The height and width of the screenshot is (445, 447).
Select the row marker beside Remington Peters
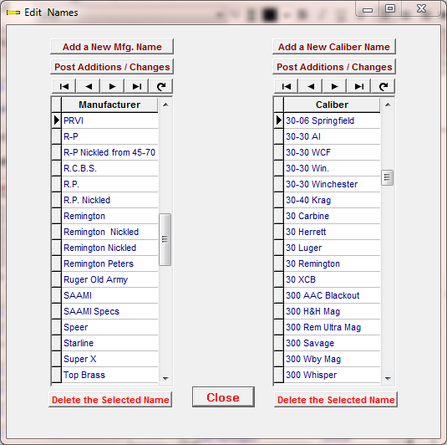tap(57, 263)
